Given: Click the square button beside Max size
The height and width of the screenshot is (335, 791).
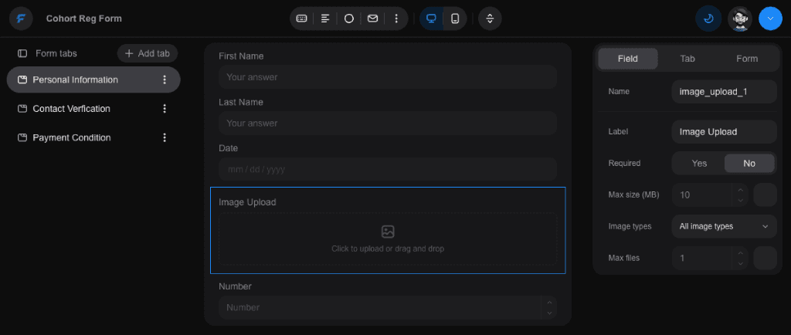Looking at the screenshot, I should point(765,195).
